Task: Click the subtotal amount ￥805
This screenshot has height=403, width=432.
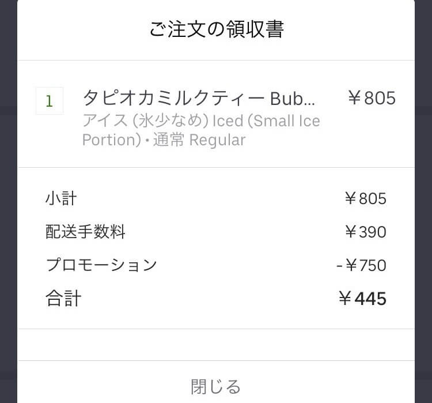Action: coord(365,198)
